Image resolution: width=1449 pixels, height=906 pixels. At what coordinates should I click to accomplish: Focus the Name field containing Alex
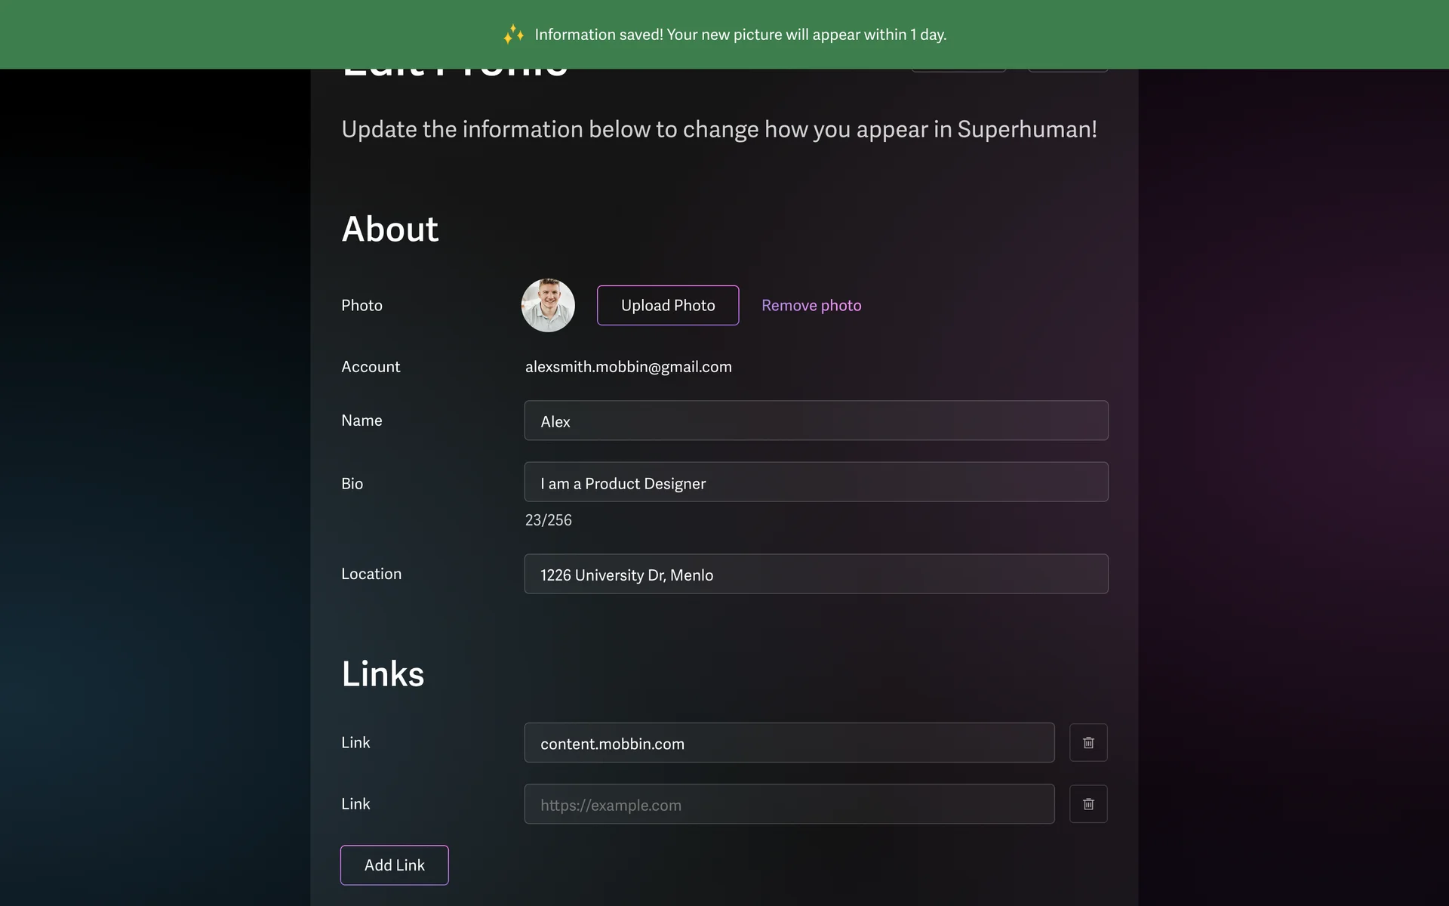tap(815, 421)
